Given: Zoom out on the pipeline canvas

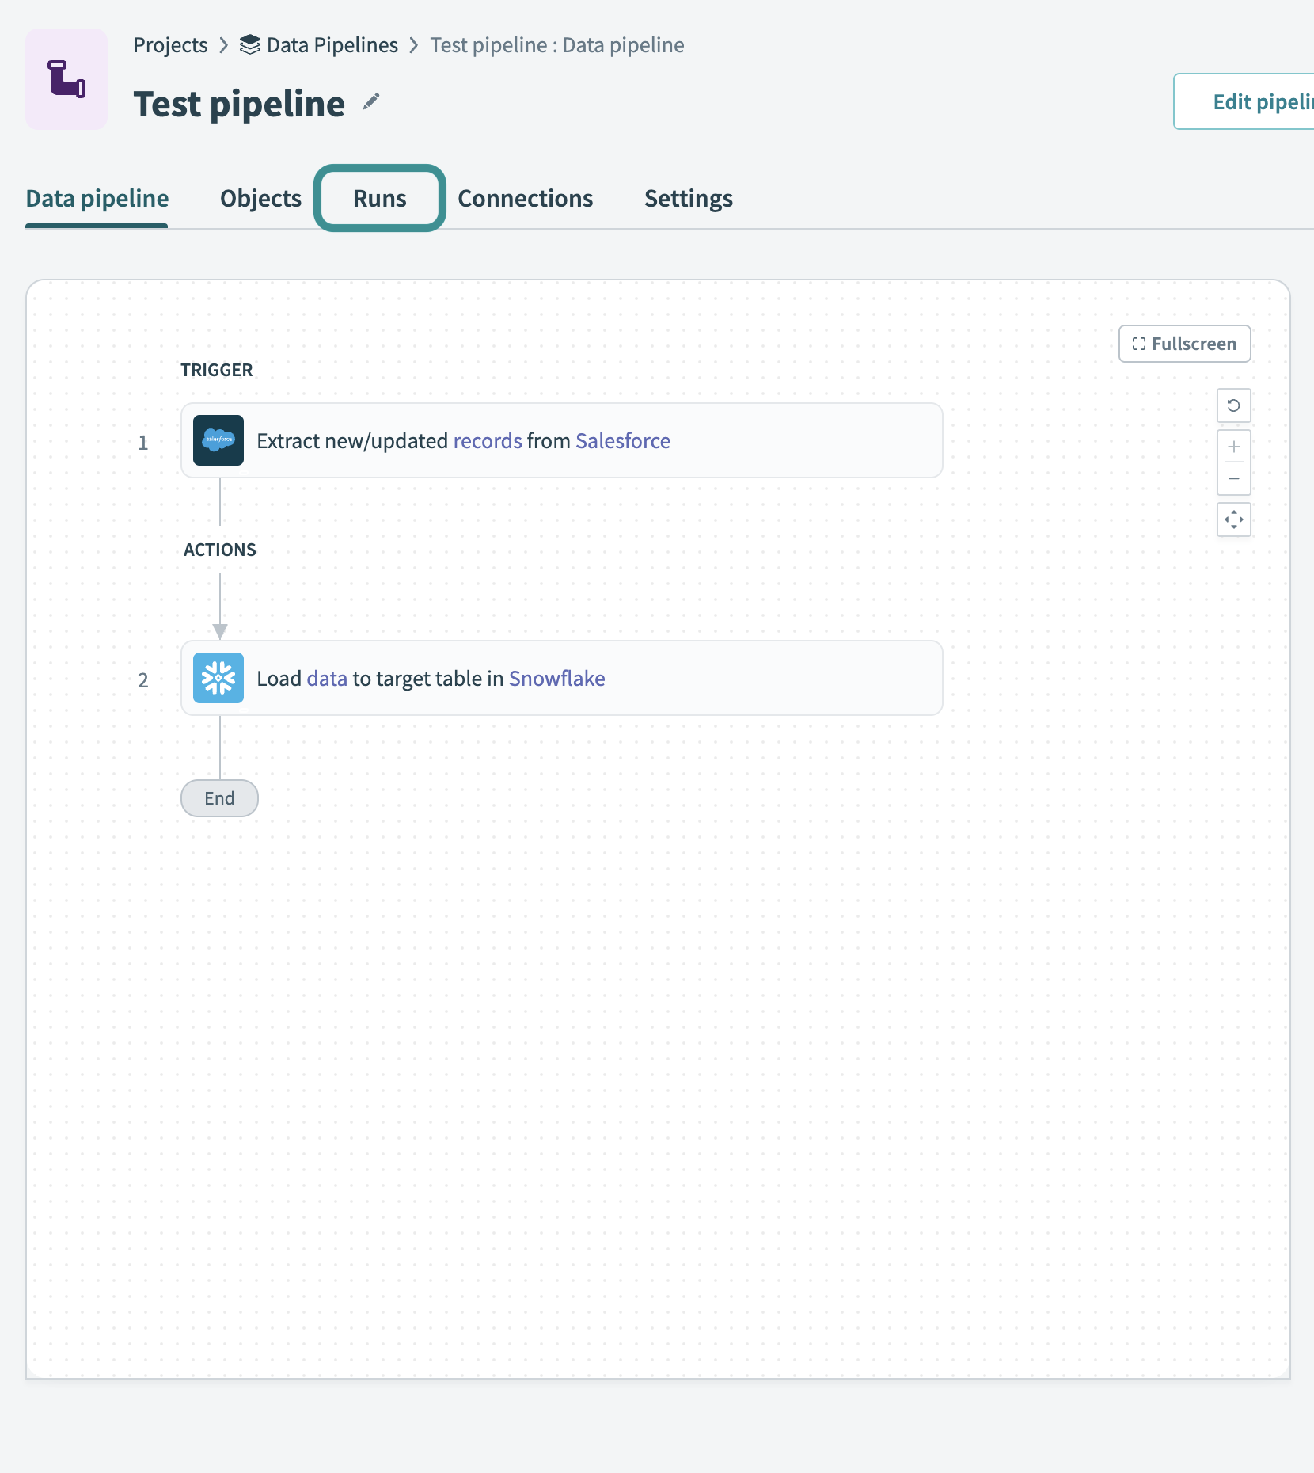Looking at the screenshot, I should [x=1233, y=479].
